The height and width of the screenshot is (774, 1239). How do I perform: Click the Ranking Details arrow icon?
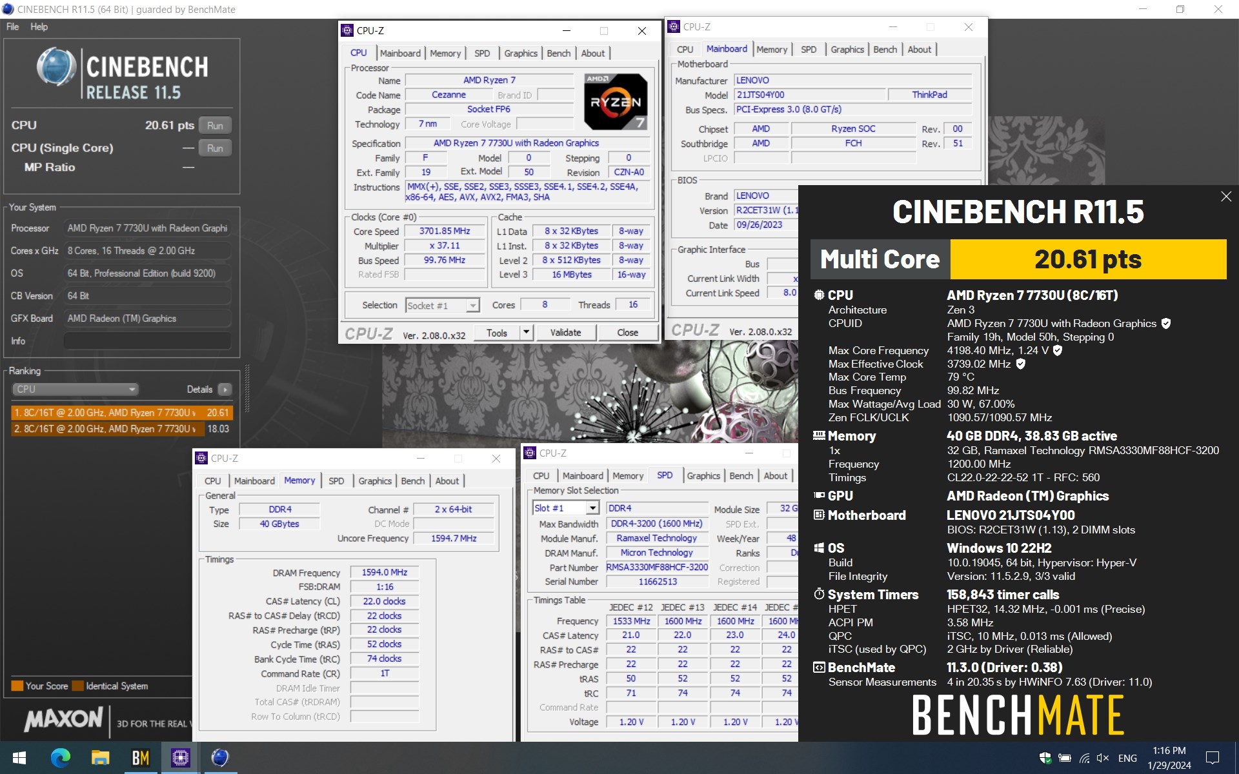click(225, 390)
